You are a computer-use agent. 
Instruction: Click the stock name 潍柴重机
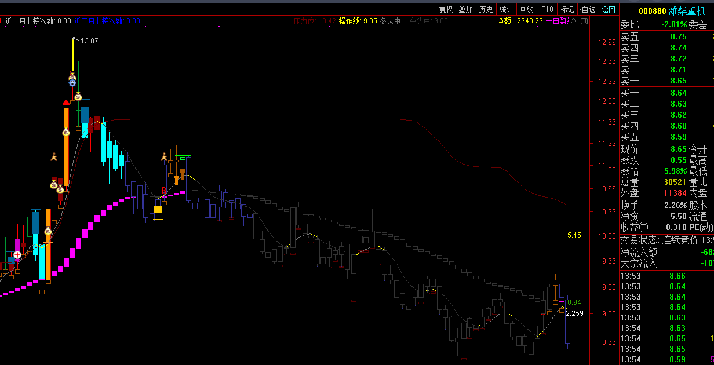(688, 10)
